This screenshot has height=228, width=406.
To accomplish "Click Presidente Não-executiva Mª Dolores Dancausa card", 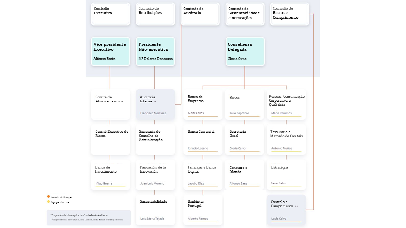I will 155,52.
